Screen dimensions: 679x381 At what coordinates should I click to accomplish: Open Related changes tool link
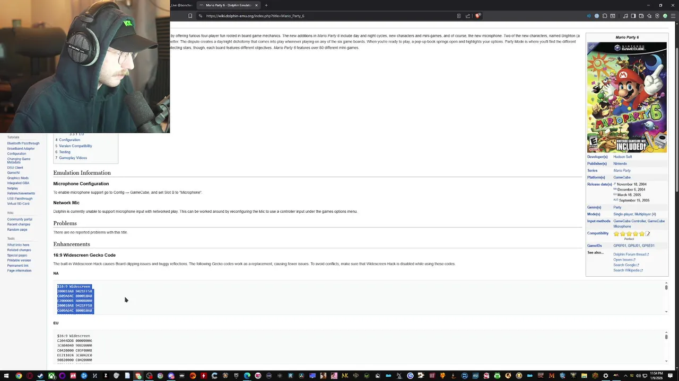[x=19, y=250]
